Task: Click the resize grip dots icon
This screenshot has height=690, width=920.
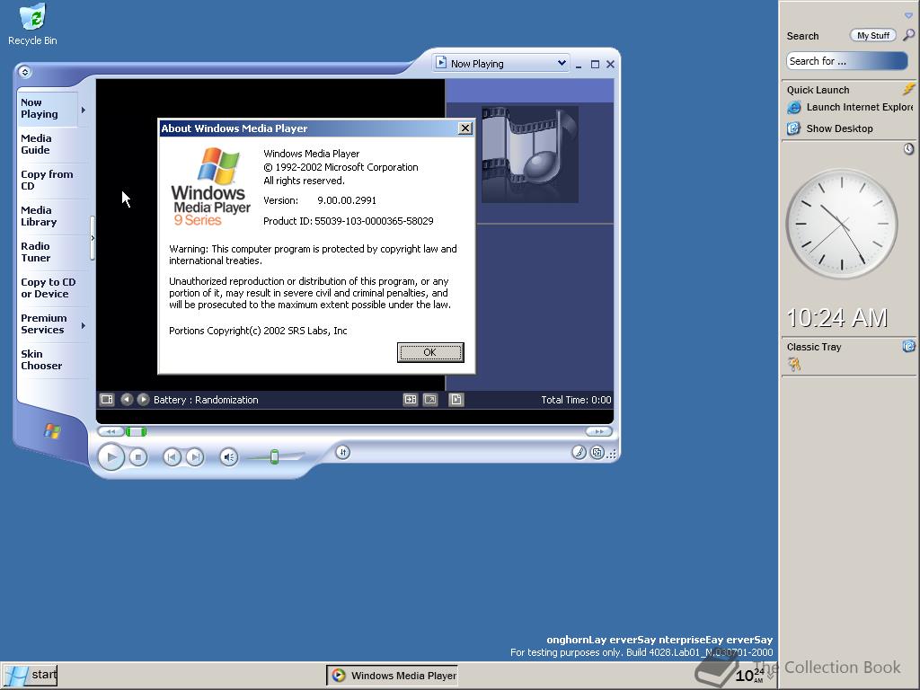Action: 612,454
